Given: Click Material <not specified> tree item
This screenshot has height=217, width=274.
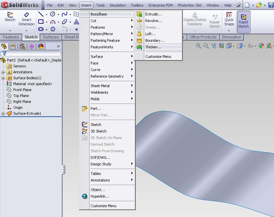Looking at the screenshot, I should 33,84.
